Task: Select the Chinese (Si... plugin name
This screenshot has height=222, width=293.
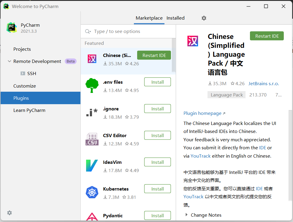Action: (x=117, y=55)
